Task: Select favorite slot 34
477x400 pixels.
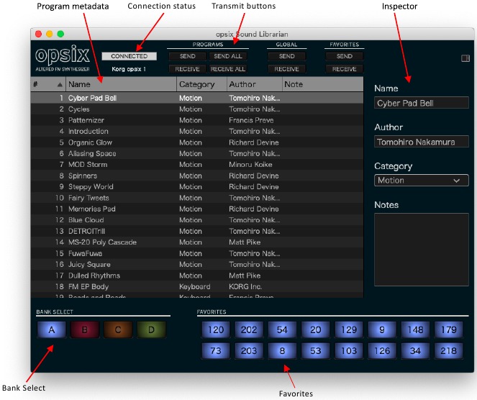Action: tap(415, 351)
